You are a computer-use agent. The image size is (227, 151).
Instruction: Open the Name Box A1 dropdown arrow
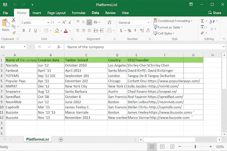25,47
